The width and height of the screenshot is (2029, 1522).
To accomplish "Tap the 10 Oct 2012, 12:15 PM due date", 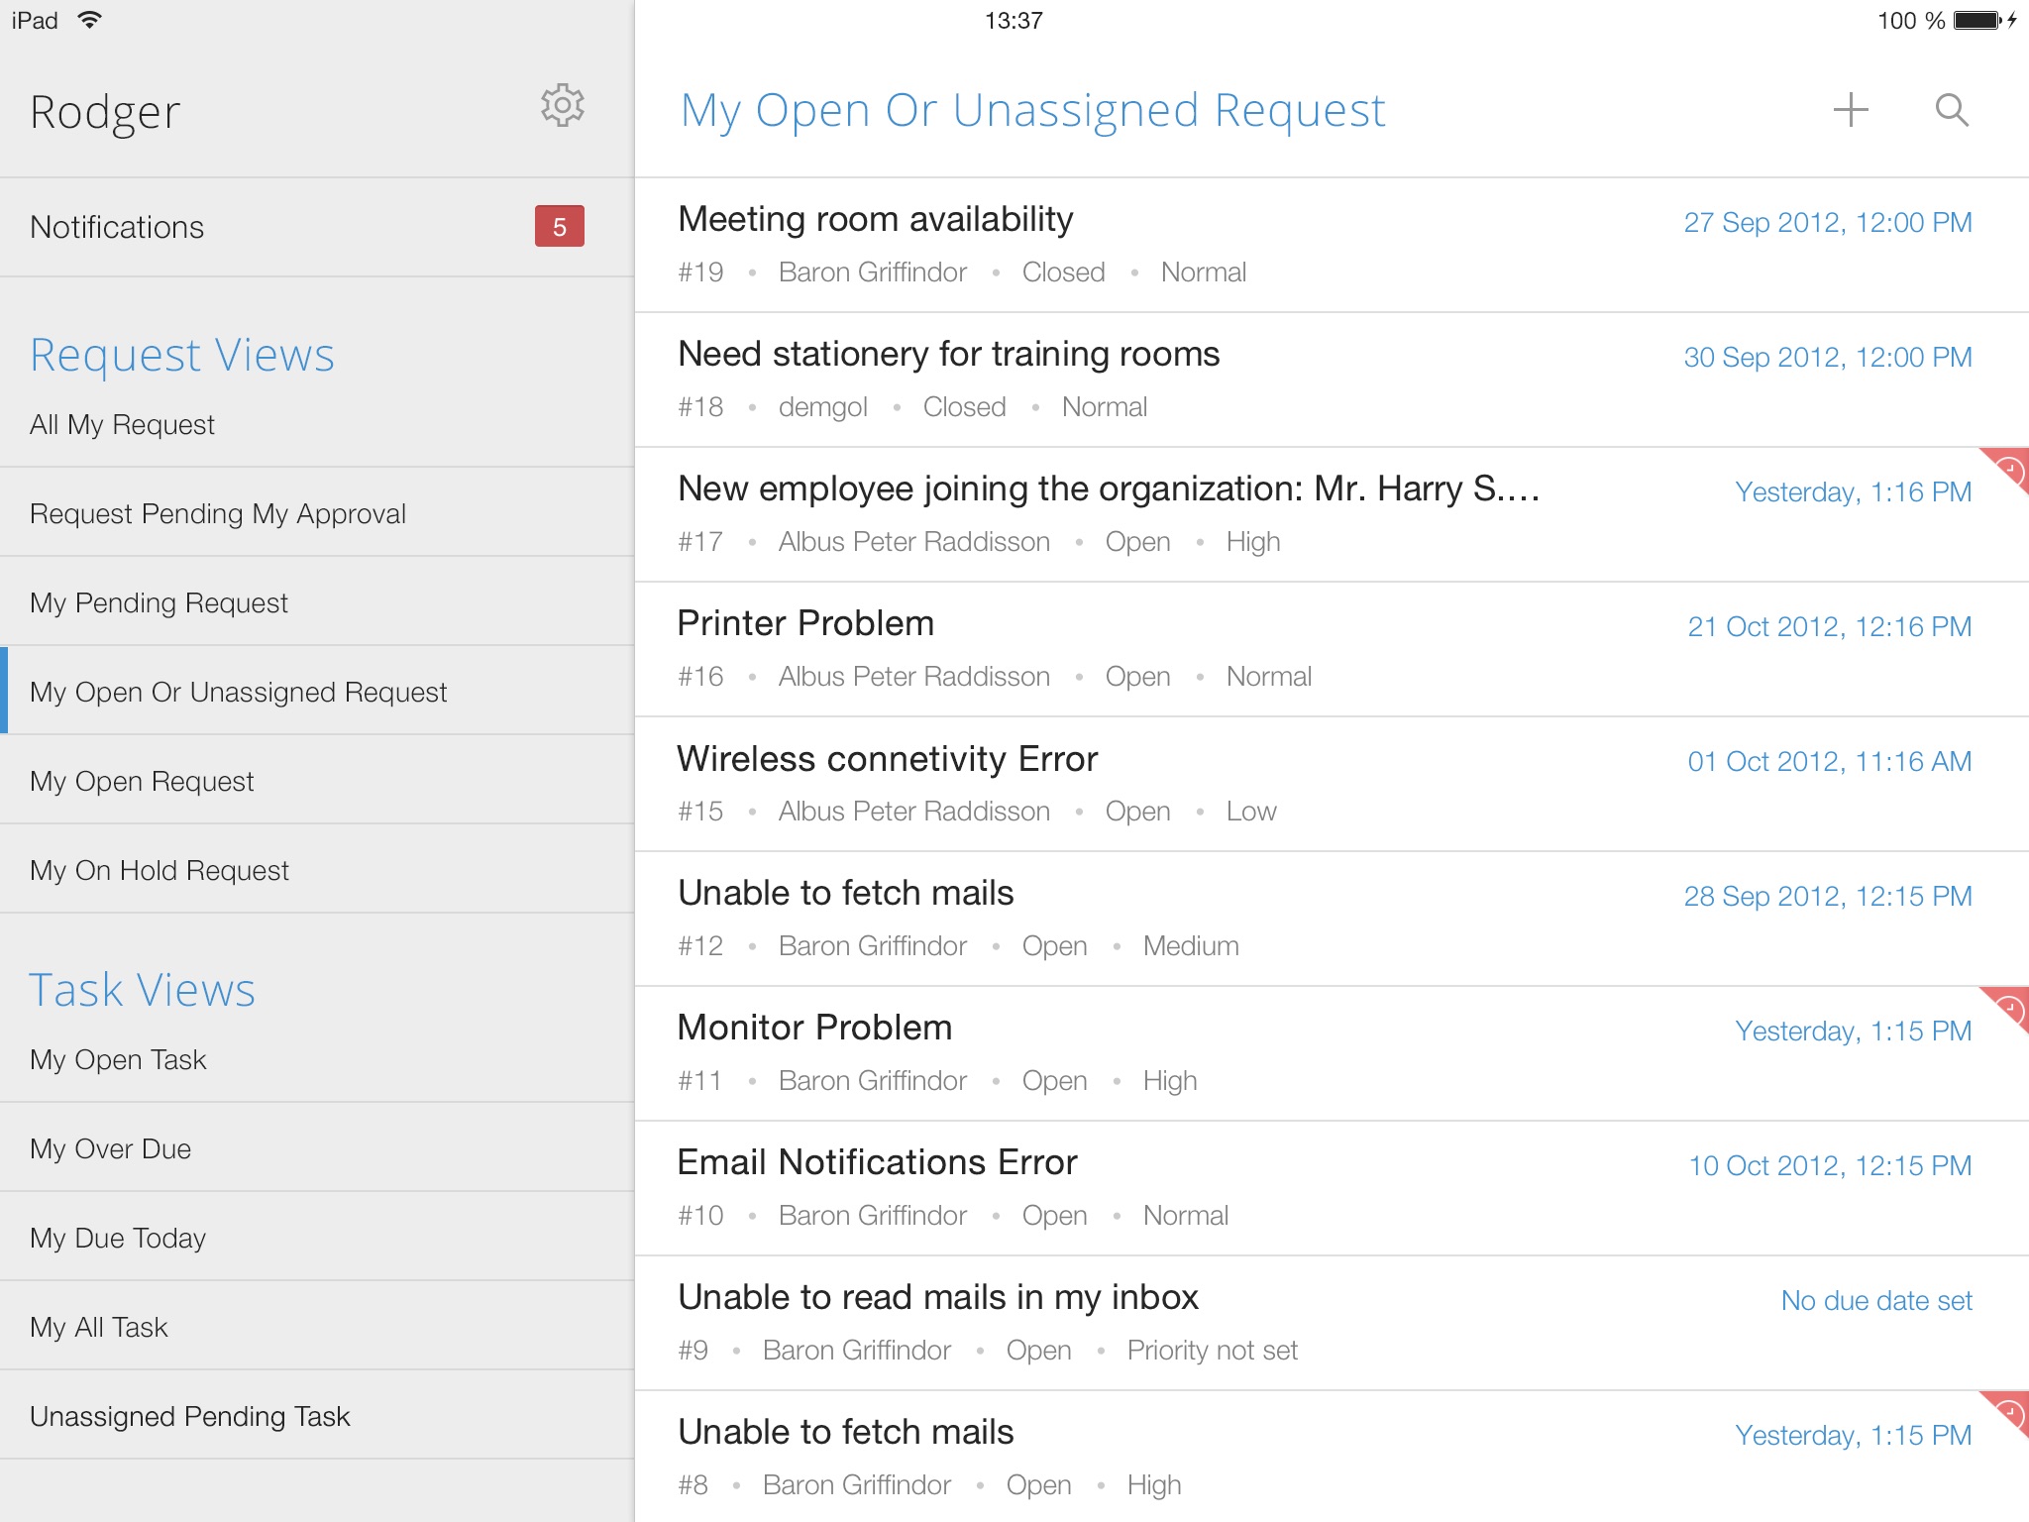I will [1830, 1166].
